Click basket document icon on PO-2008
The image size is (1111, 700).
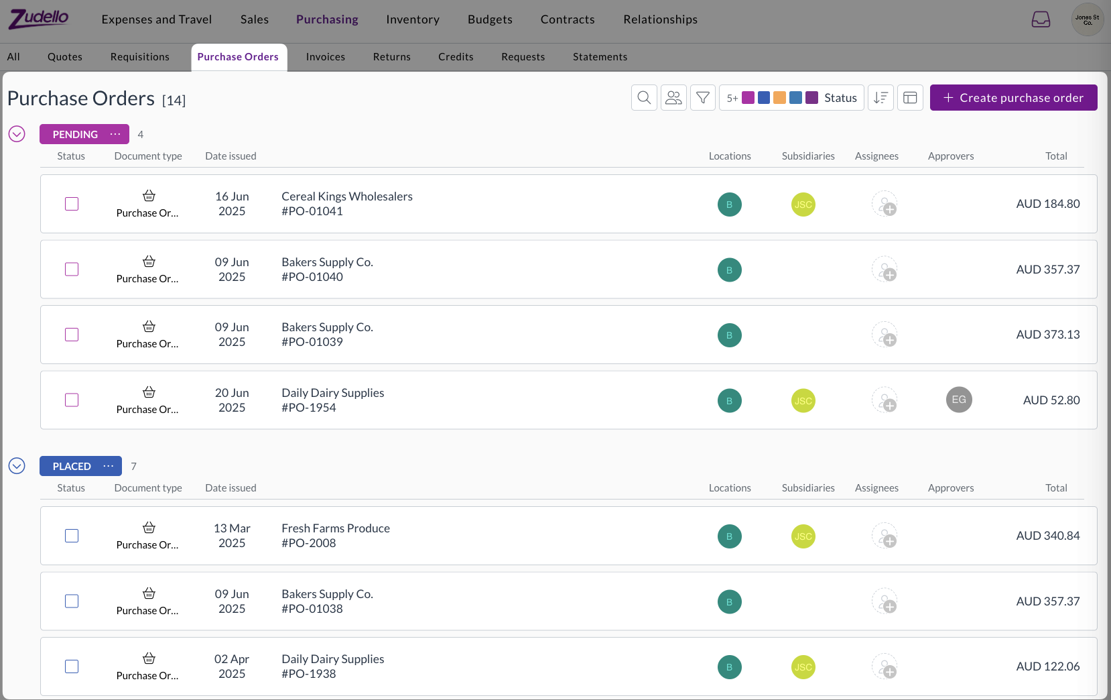coord(149,528)
